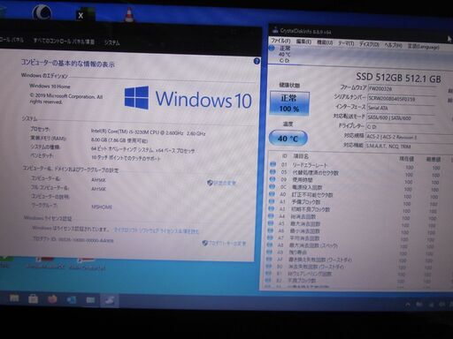Open the ファイル(F) menu in CrystalDiskInfo
This screenshot has height=339, width=453.
[280, 41]
